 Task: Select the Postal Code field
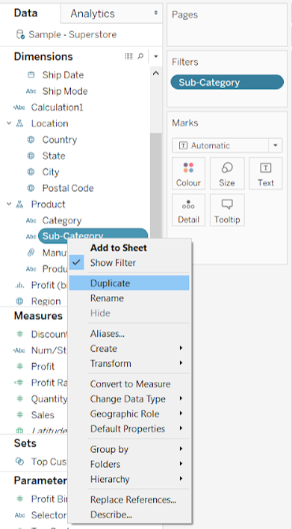tap(68, 188)
